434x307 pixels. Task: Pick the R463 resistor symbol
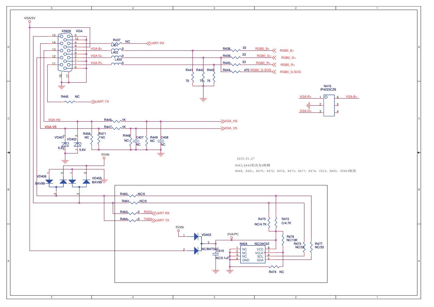pyautogui.click(x=133, y=213)
